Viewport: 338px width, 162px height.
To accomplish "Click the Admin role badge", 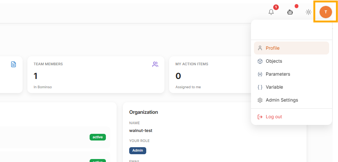I will [x=138, y=151].
